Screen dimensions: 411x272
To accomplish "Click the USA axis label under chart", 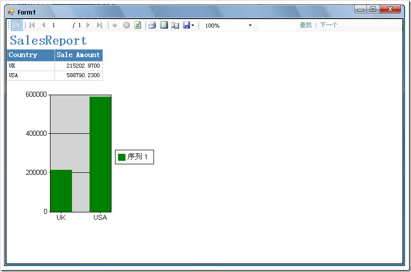I will [x=100, y=217].
